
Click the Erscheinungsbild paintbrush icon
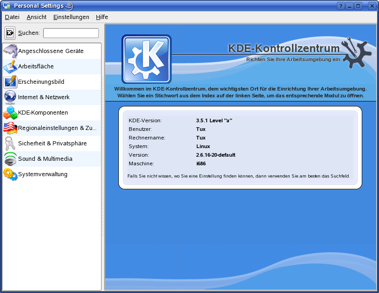tap(10, 82)
